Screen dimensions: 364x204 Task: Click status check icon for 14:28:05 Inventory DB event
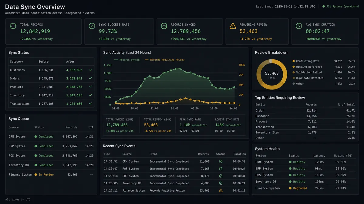click(x=221, y=183)
